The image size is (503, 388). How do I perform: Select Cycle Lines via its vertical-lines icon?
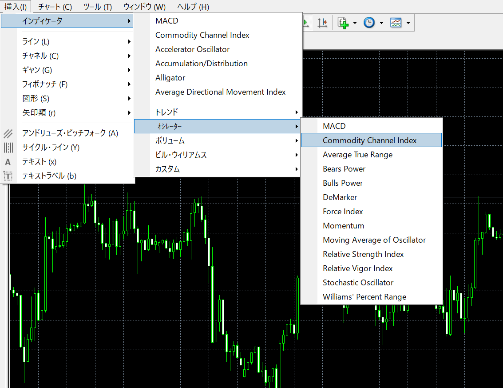click(8, 148)
